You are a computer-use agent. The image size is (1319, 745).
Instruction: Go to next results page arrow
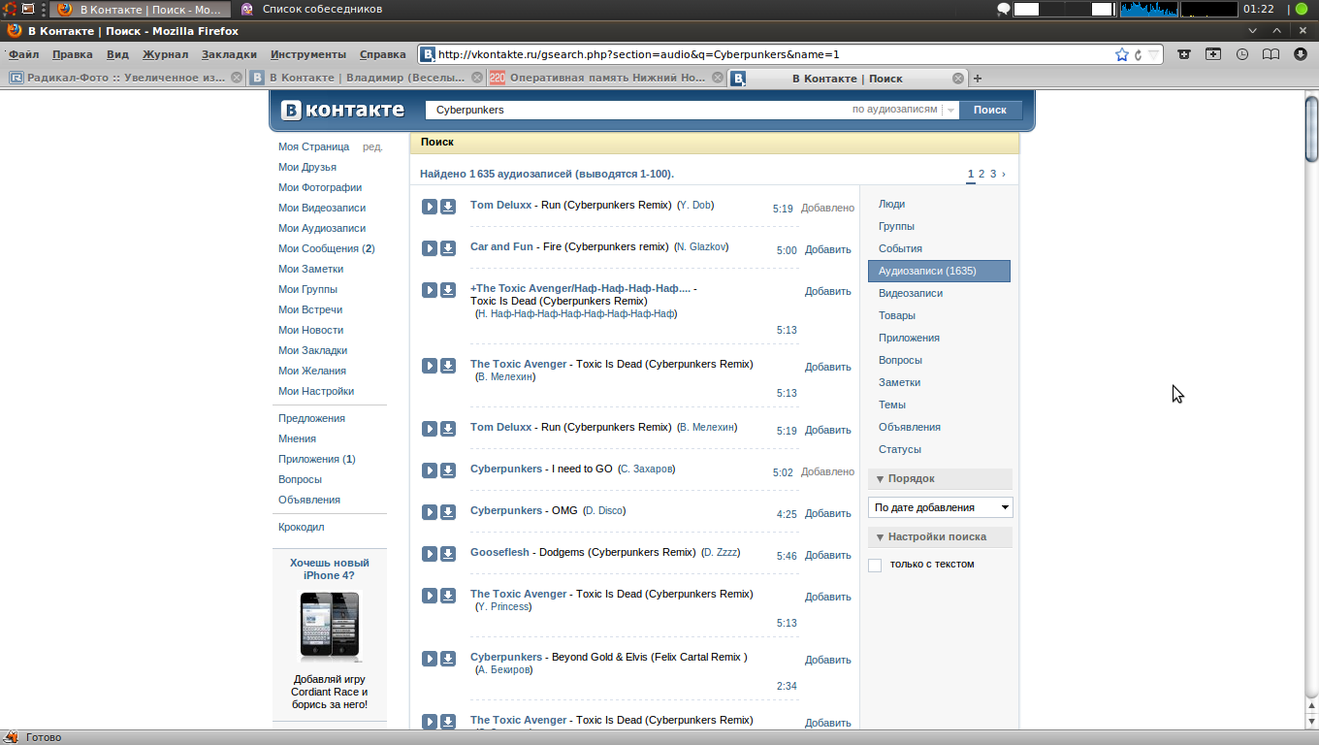click(1003, 175)
